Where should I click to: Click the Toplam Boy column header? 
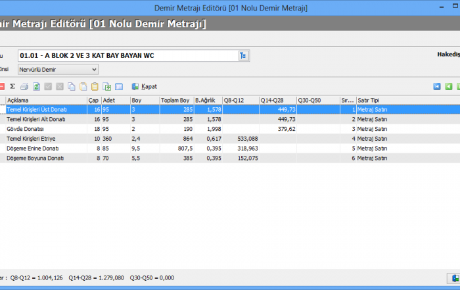pos(175,100)
